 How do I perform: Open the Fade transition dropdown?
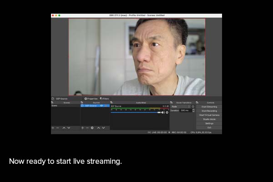click(182, 106)
